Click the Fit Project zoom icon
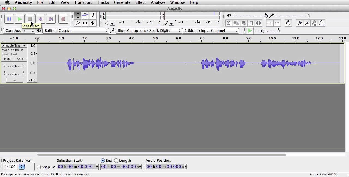349x177 pixels. [321, 23]
